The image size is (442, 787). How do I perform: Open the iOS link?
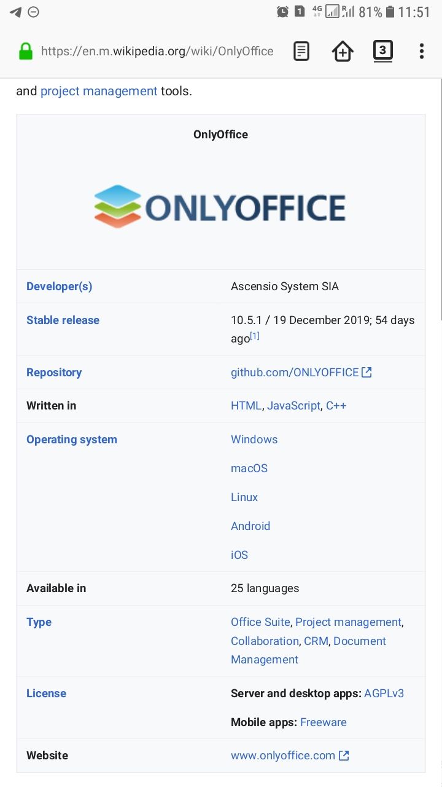pyautogui.click(x=239, y=555)
